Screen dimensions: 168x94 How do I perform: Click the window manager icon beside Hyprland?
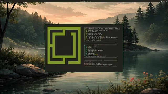[x=87, y=50]
